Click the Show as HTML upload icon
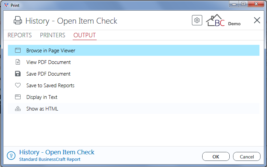This screenshot has width=267, height=167. pos(18,108)
